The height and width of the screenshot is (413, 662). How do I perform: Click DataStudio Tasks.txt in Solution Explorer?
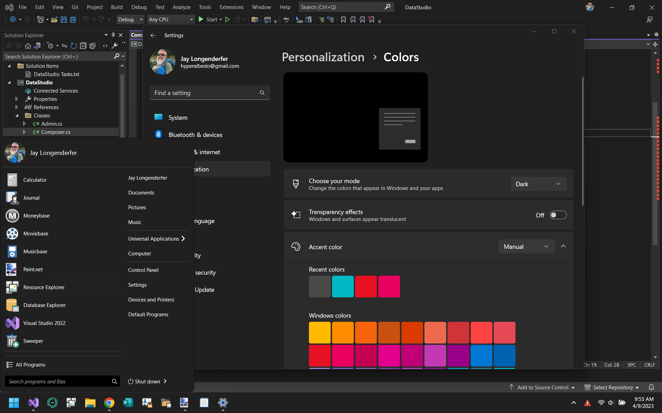tap(56, 74)
